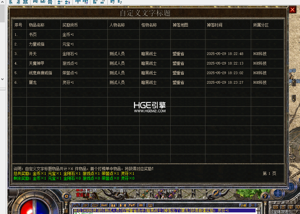Image resolution: width=300 pixels, height=214 pixels.
Task: Click the third icon in bottom-right button row
Action: coord(290,207)
